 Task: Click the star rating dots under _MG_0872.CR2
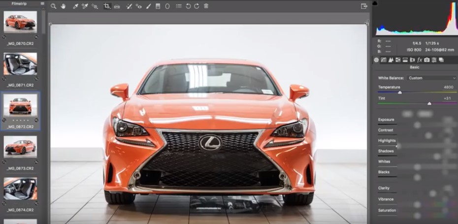(x=20, y=120)
